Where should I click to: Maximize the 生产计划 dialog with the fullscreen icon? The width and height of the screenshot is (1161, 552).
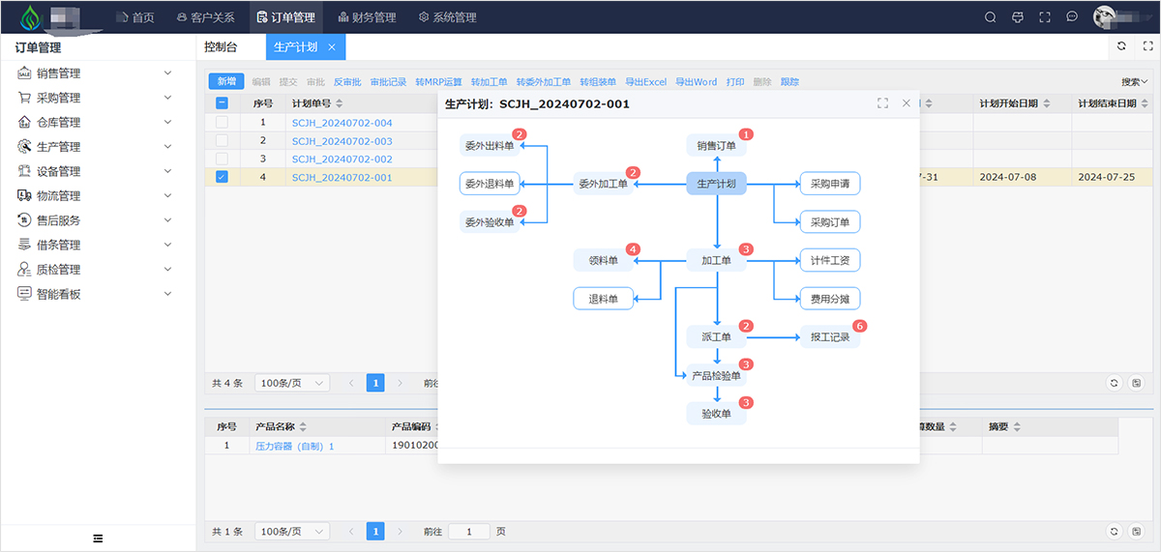[x=882, y=103]
